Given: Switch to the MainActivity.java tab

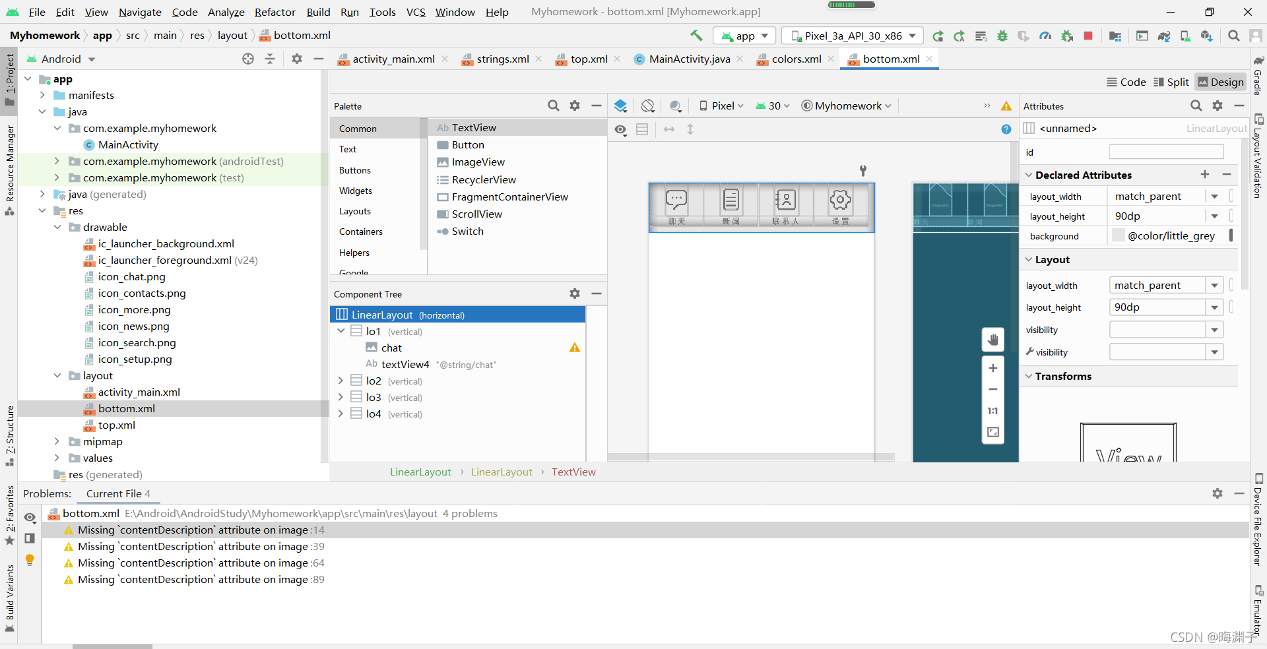Looking at the screenshot, I should 689,59.
